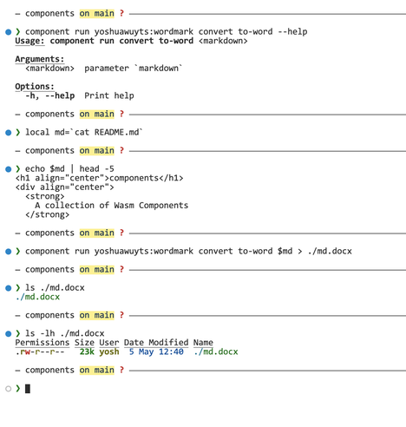Click '-h, --help' option text

(50, 95)
